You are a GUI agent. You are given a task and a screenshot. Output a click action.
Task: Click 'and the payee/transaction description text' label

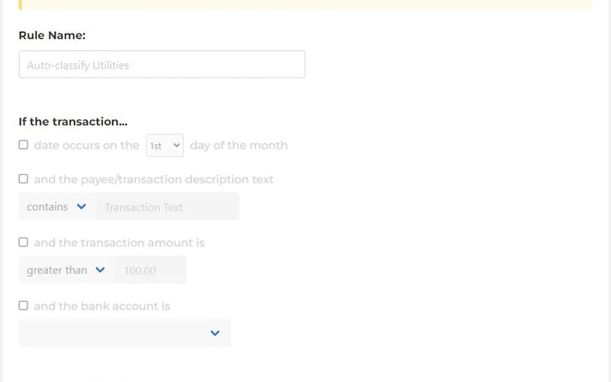pos(154,180)
